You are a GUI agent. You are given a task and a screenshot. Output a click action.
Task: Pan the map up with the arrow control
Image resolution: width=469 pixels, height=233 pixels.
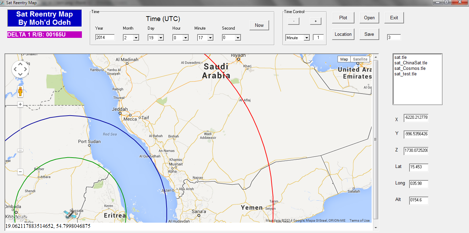coord(20,64)
